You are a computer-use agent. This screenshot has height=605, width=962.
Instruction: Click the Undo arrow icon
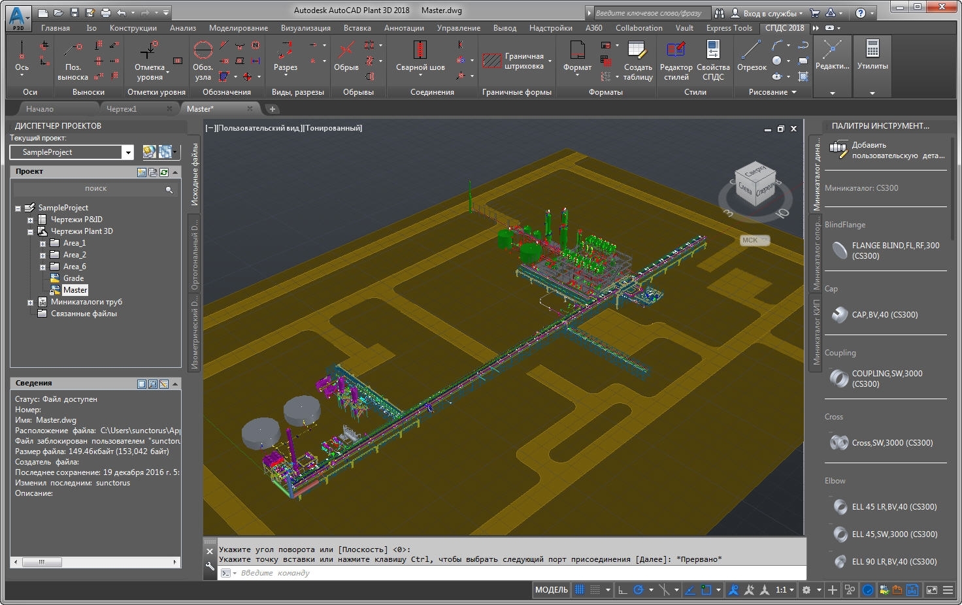[121, 12]
